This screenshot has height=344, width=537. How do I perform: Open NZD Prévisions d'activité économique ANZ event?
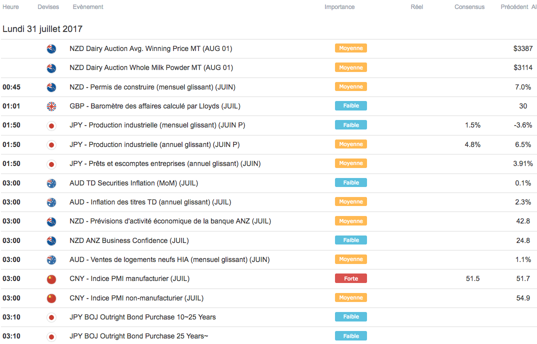click(170, 221)
